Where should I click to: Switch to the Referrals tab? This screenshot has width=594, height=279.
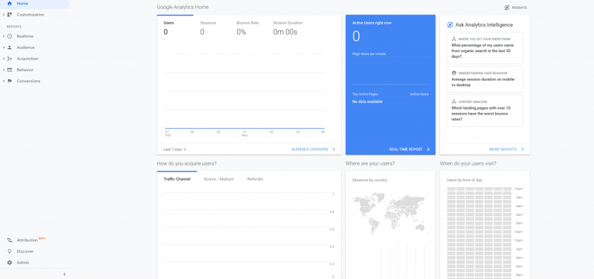(255, 179)
